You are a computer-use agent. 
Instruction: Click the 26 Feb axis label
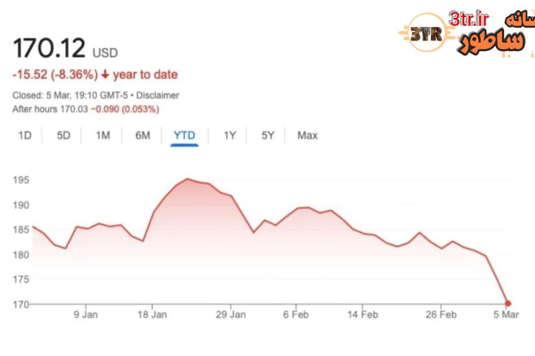(441, 315)
